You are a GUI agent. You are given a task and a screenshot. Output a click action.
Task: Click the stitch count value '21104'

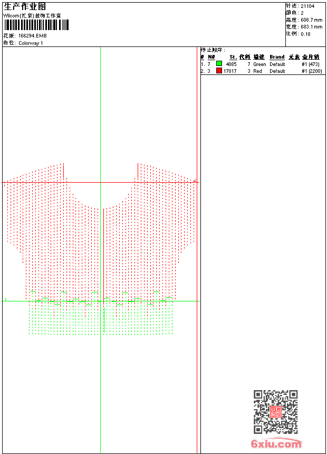(x=307, y=6)
